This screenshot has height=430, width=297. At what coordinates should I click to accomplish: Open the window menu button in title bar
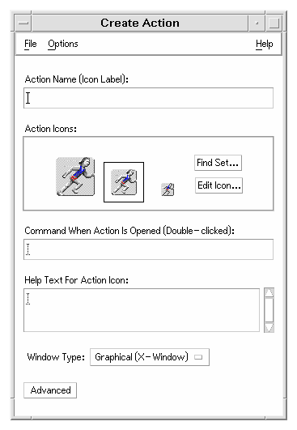[23, 23]
